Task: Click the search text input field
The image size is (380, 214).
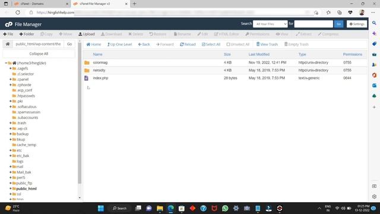Action: pyautogui.click(x=313, y=24)
